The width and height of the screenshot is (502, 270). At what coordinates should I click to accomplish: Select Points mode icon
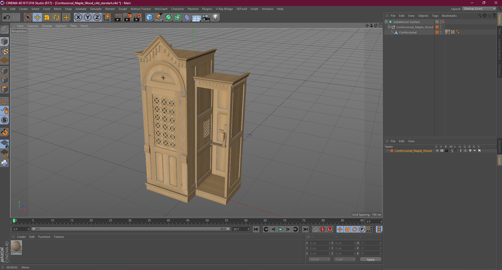coord(4,70)
